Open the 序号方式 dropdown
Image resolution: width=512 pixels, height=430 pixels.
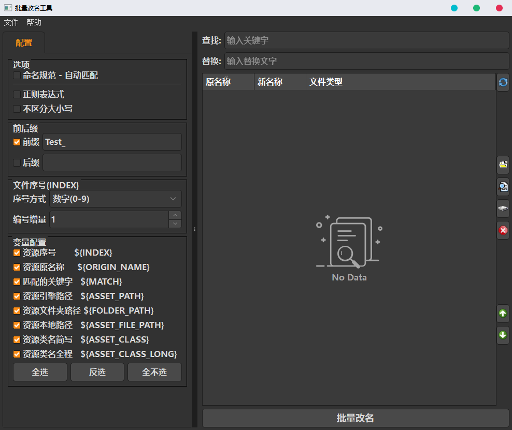pyautogui.click(x=115, y=199)
